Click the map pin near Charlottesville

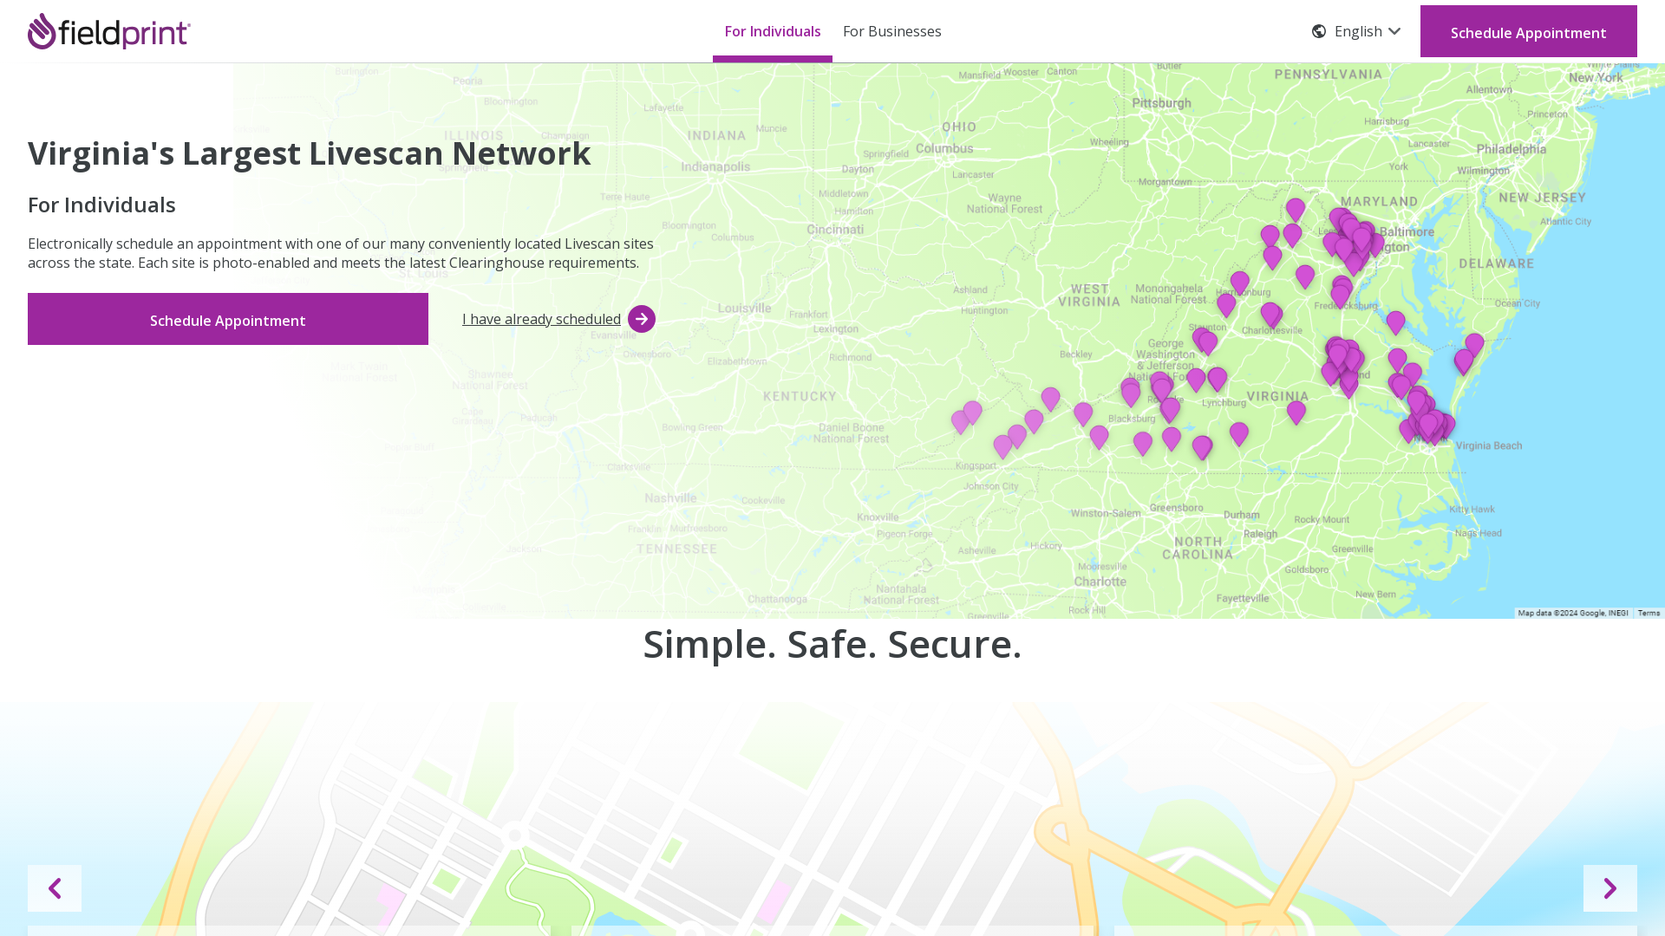(1271, 315)
